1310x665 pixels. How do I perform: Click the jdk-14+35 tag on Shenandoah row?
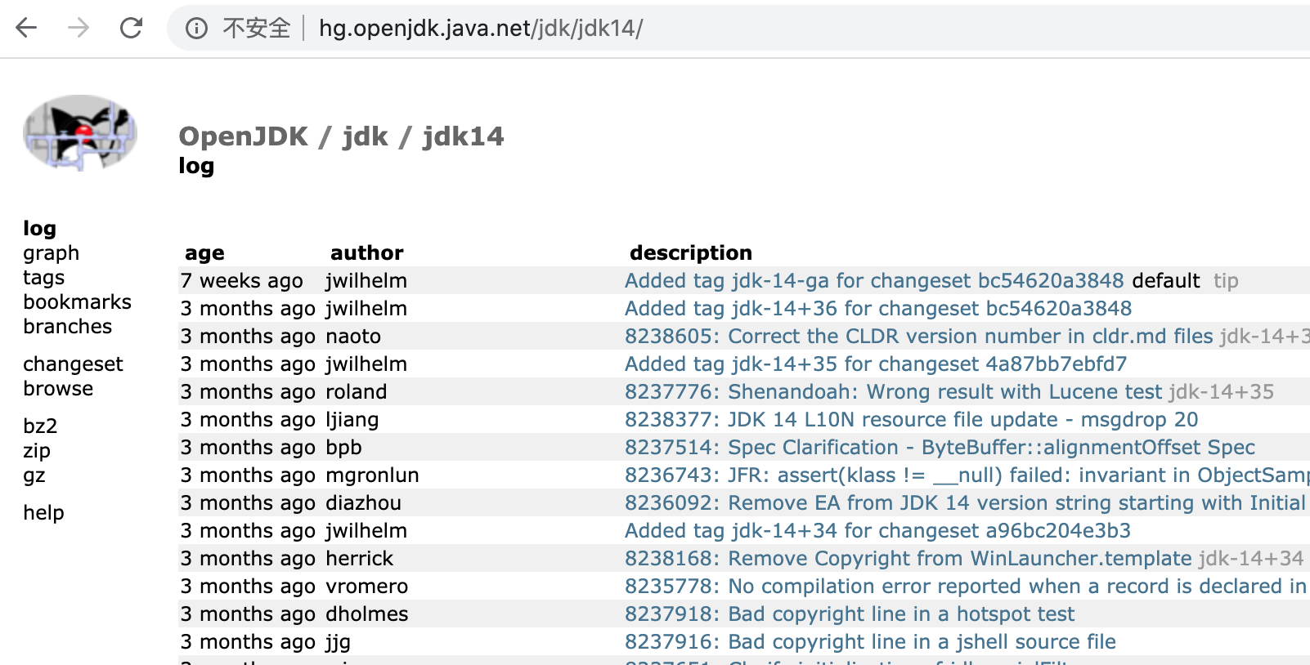1222,392
